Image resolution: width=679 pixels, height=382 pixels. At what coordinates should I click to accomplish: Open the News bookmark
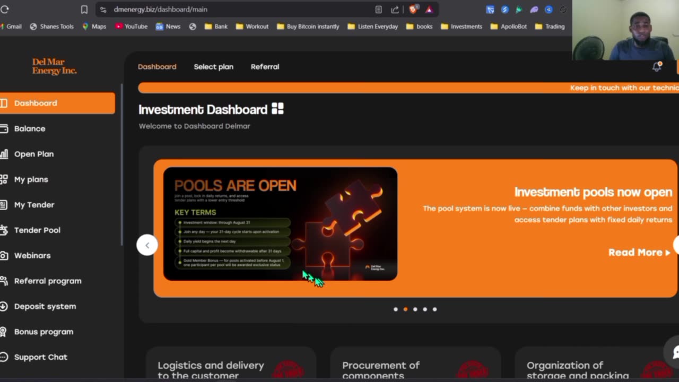(168, 27)
